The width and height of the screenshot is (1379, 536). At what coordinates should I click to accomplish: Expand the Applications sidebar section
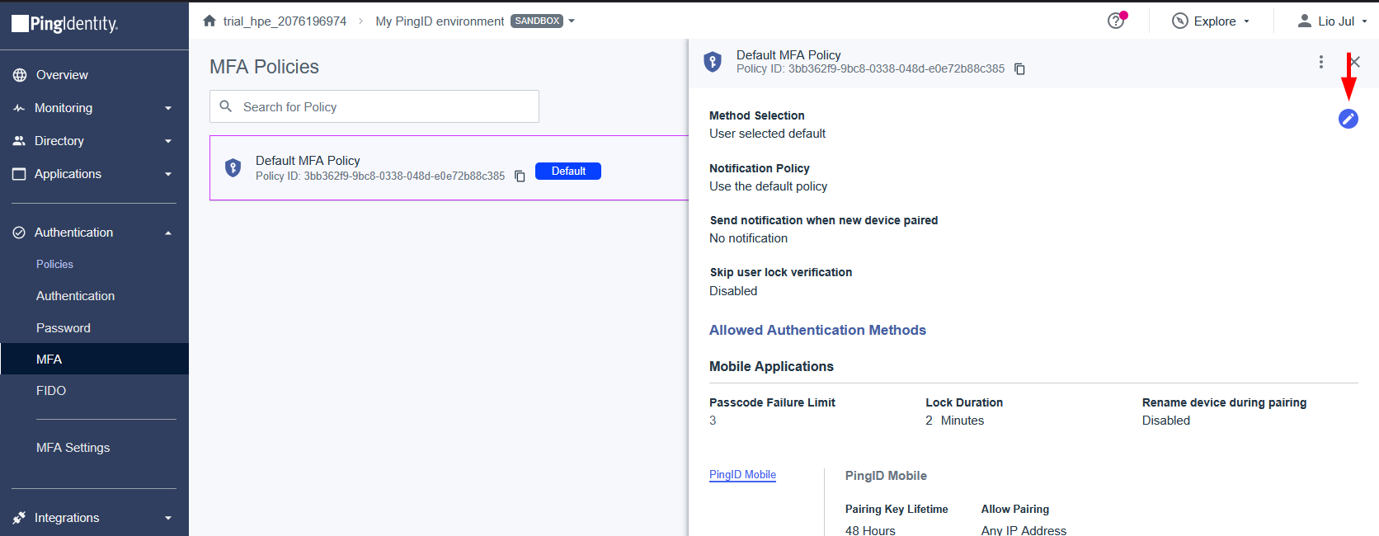[94, 174]
